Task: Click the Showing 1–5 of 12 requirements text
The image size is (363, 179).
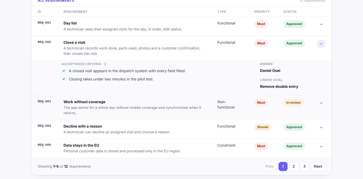Action: pyautogui.click(x=64, y=166)
